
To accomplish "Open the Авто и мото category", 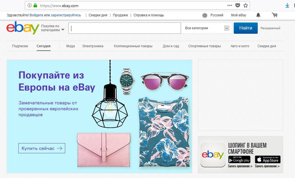I will [x=240, y=46].
